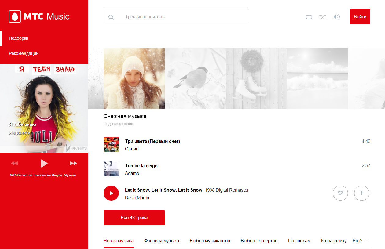Play Let It Snow by Dean Martin

(x=111, y=193)
